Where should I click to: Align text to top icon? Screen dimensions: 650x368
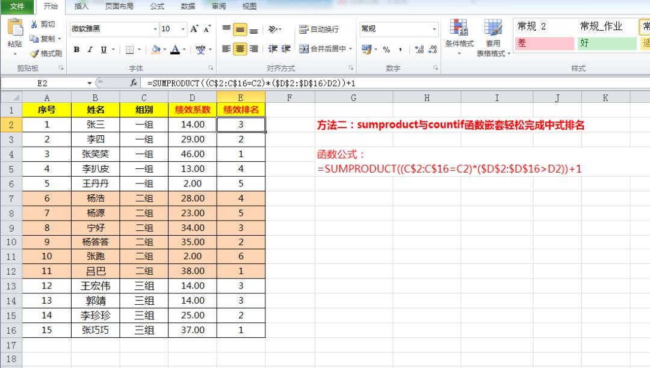coord(226,29)
